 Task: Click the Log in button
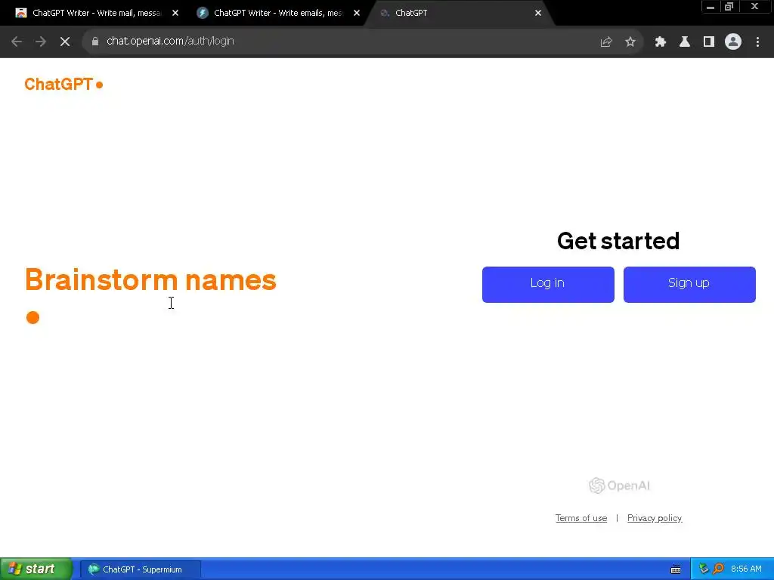click(x=548, y=285)
